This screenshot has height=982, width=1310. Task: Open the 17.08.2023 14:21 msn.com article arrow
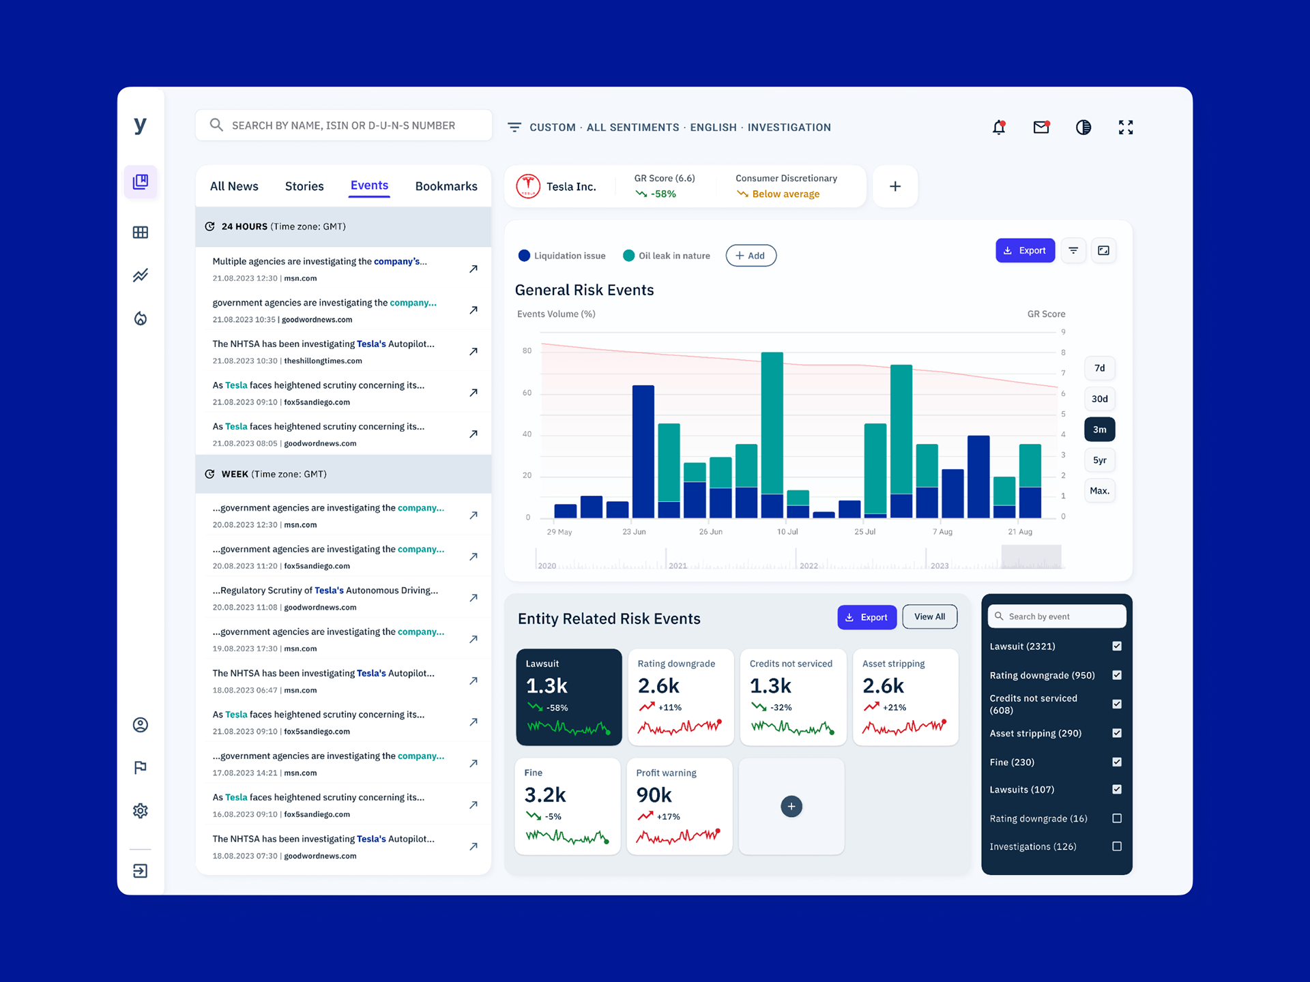click(x=474, y=764)
